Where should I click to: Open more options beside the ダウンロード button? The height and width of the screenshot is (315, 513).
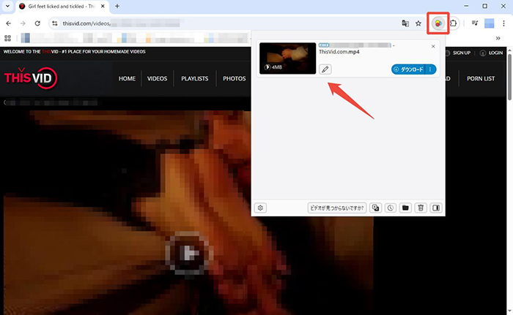[x=430, y=69]
